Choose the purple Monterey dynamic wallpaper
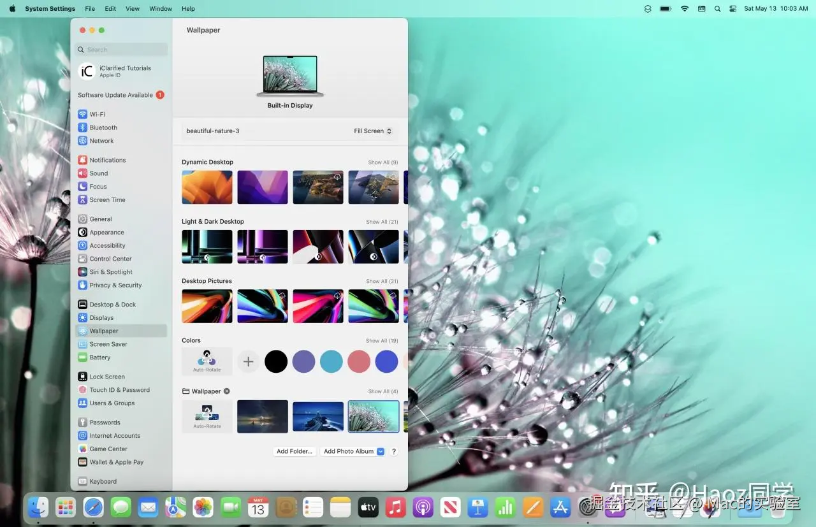This screenshot has height=527, width=816. point(263,187)
